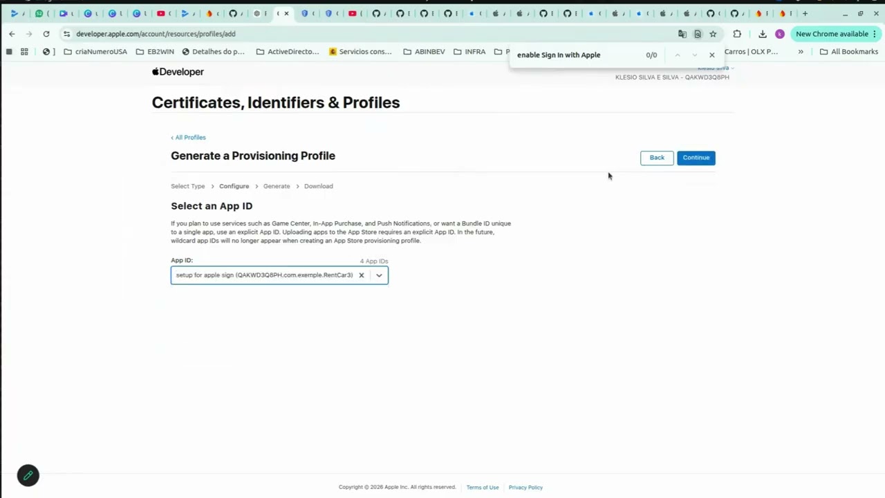Image resolution: width=885 pixels, height=498 pixels.
Task: Open the ActiveDirecto... bookmark folder
Action: click(288, 52)
